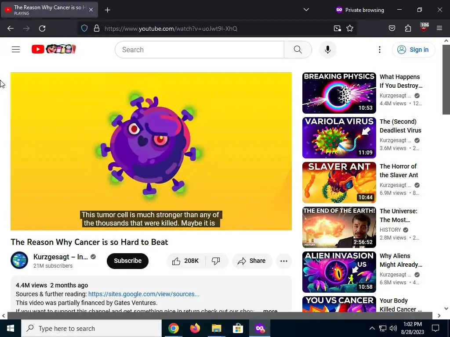Image resolution: width=450 pixels, height=337 pixels.
Task: Go to YouTube home via the logo
Action: tap(54, 49)
